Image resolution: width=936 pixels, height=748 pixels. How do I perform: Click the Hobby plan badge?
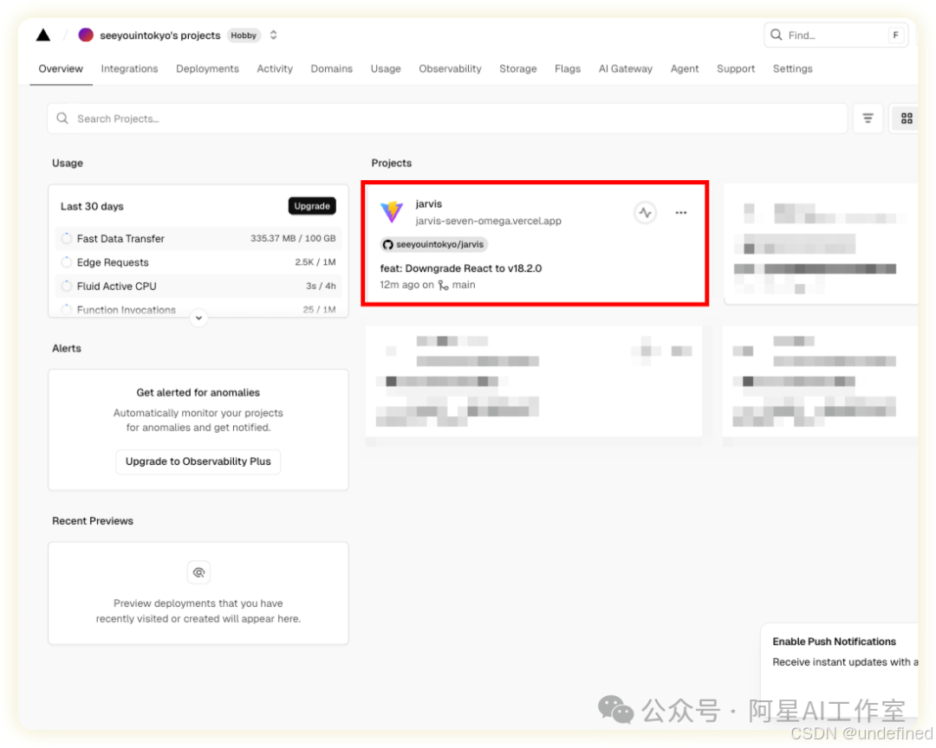pyautogui.click(x=244, y=35)
